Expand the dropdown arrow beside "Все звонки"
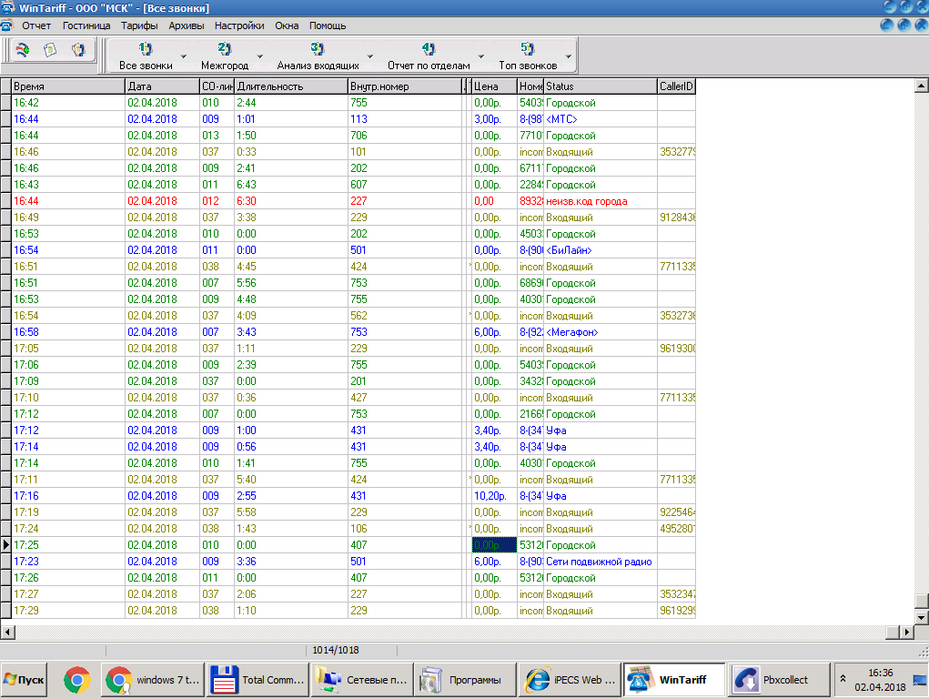 point(183,56)
